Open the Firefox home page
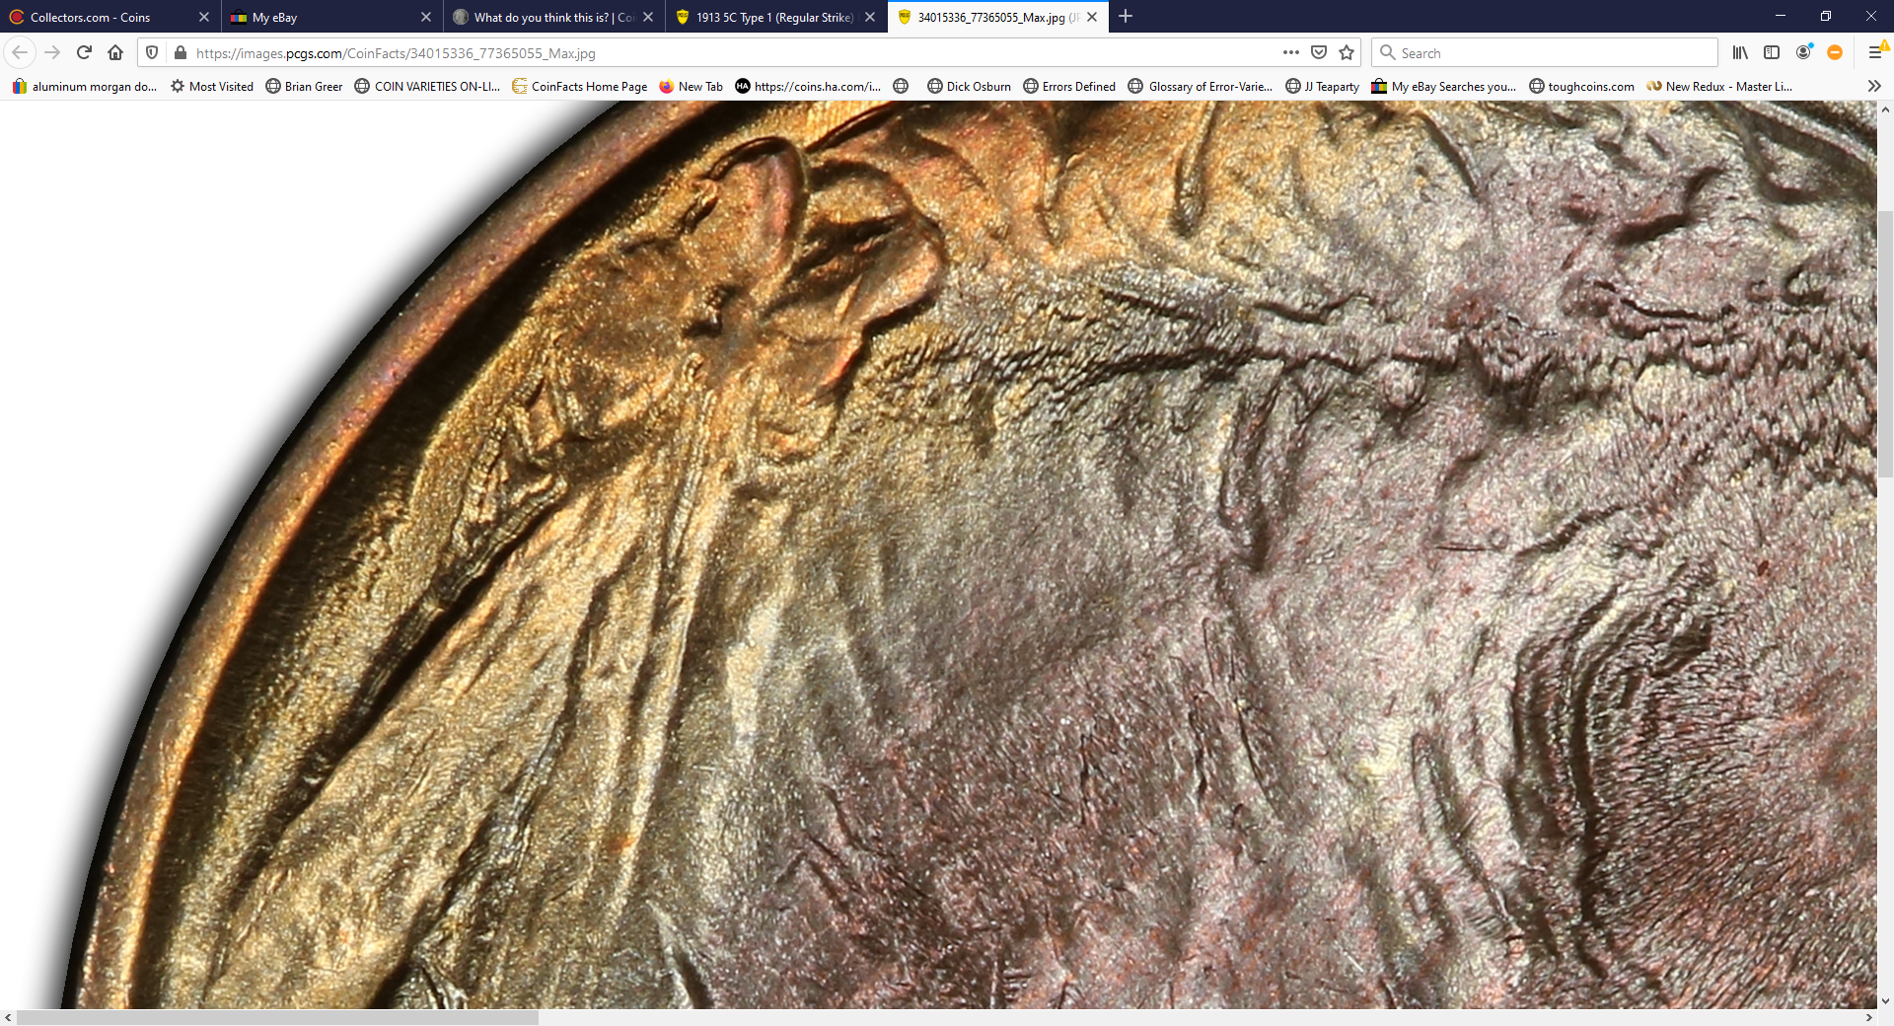Screen dimensions: 1894x1026 click(115, 52)
